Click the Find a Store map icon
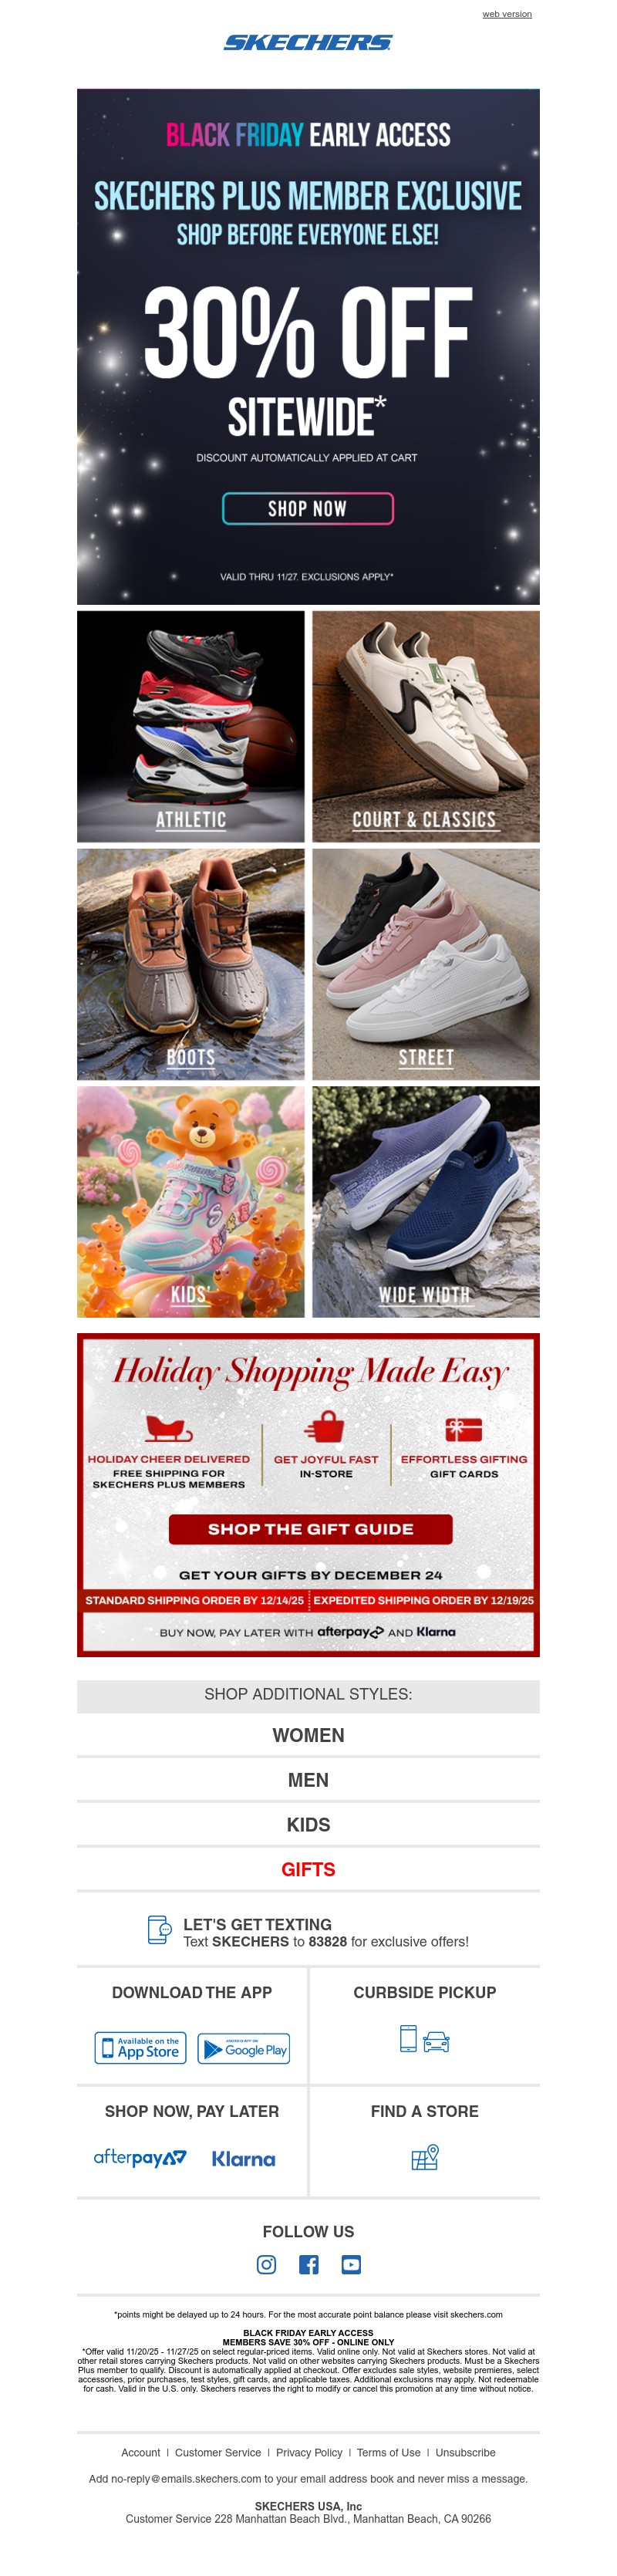This screenshot has height=2576, width=617. point(425,2157)
